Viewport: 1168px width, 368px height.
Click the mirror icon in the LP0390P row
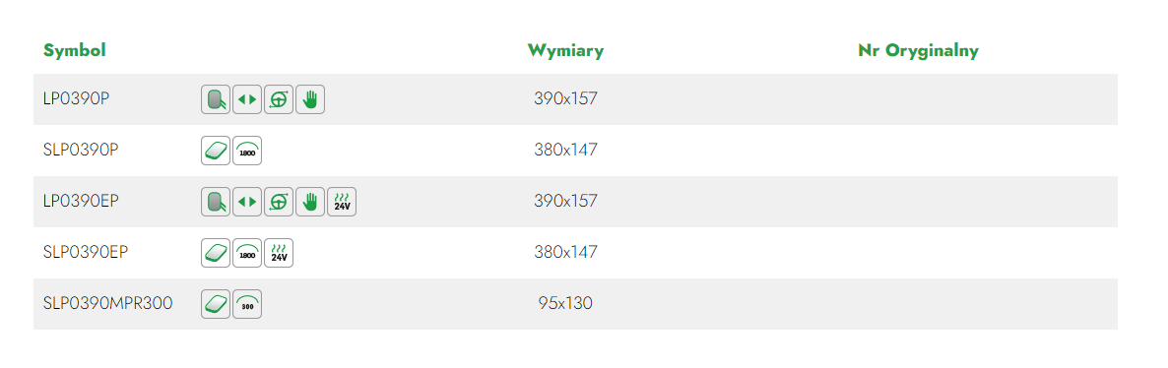tap(216, 99)
